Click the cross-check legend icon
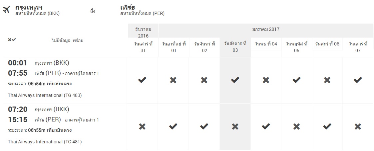 (12, 40)
